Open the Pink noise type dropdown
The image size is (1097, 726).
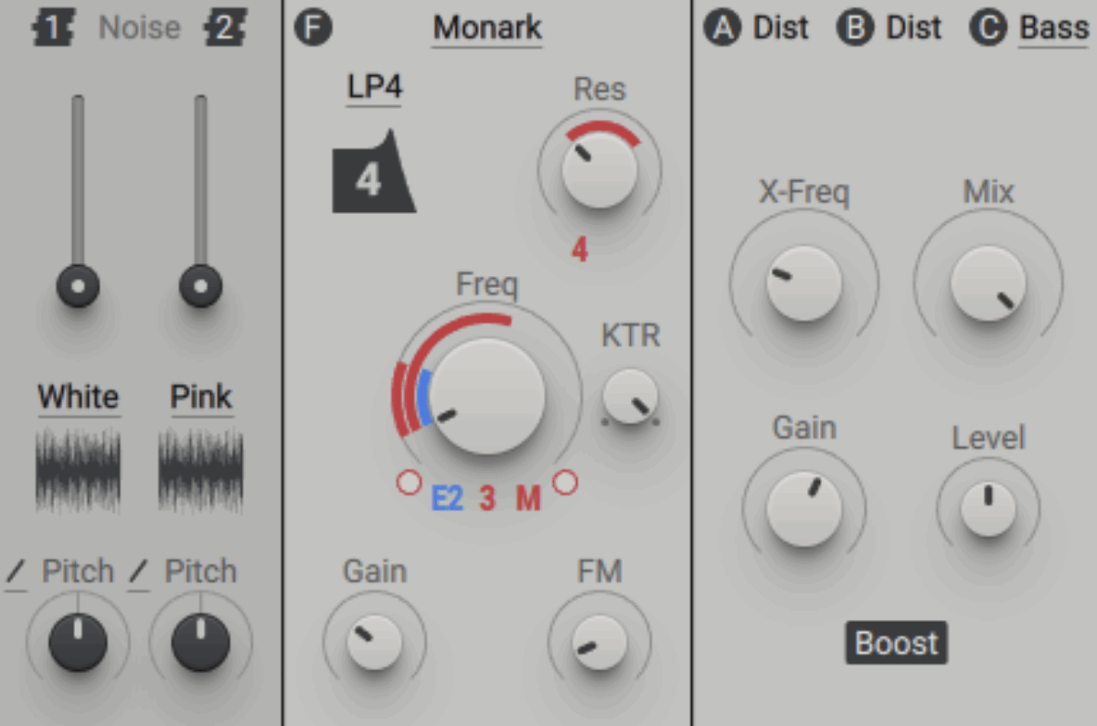click(x=201, y=398)
